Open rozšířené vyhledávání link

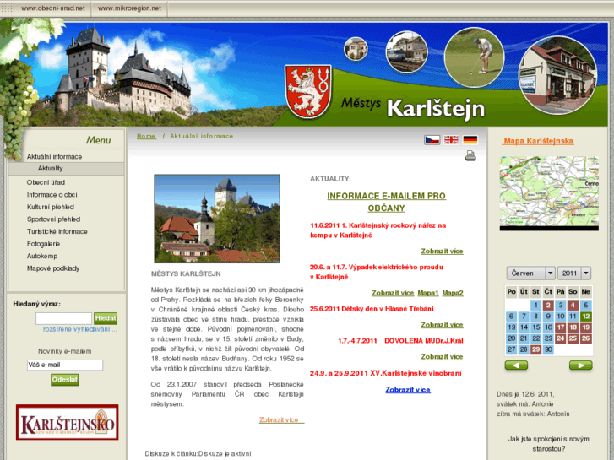pos(80,329)
